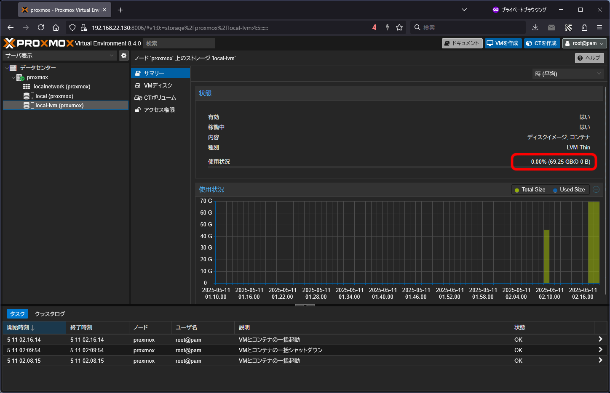Open browser home page icon
Viewport: 610px width, 393px height.
56,27
